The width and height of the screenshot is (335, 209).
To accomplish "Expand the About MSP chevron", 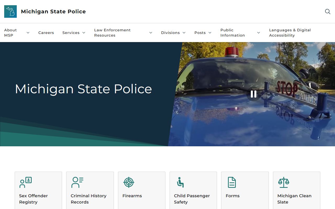I will click(28, 33).
